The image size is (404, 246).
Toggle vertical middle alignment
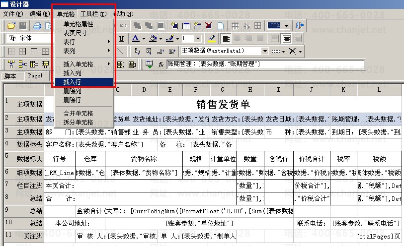point(287,39)
